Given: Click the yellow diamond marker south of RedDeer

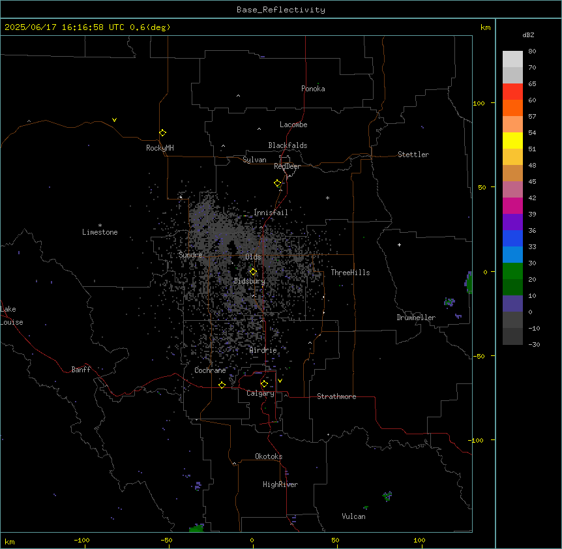Looking at the screenshot, I should [x=278, y=183].
